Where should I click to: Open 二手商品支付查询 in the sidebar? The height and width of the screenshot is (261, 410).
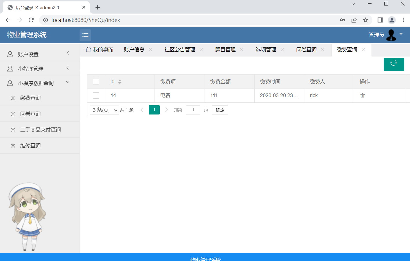(41, 130)
